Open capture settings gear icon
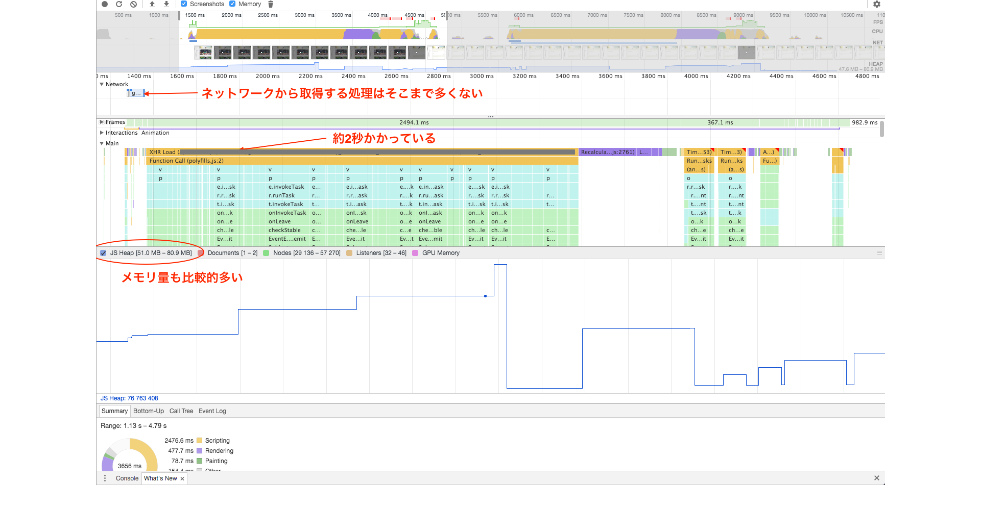 point(876,4)
